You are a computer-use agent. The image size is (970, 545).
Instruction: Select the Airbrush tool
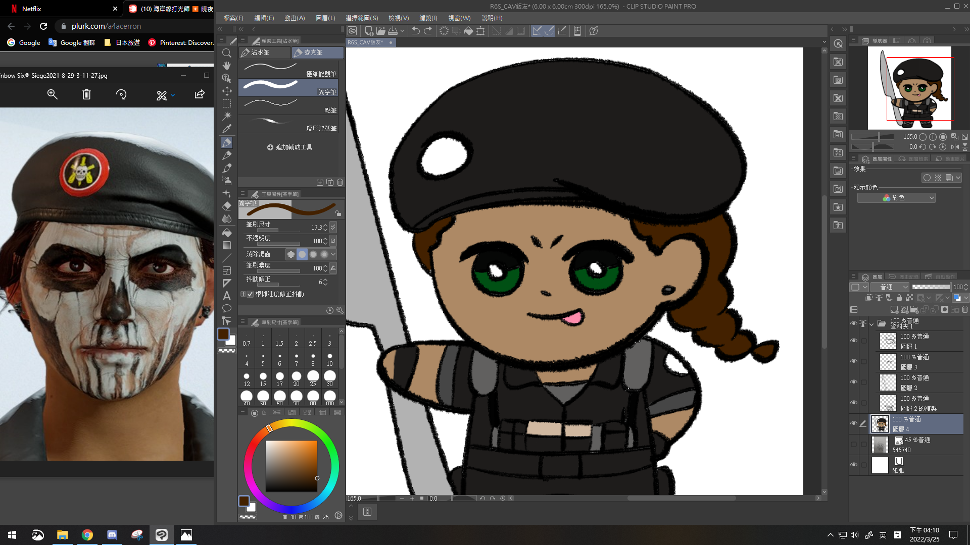tap(227, 181)
